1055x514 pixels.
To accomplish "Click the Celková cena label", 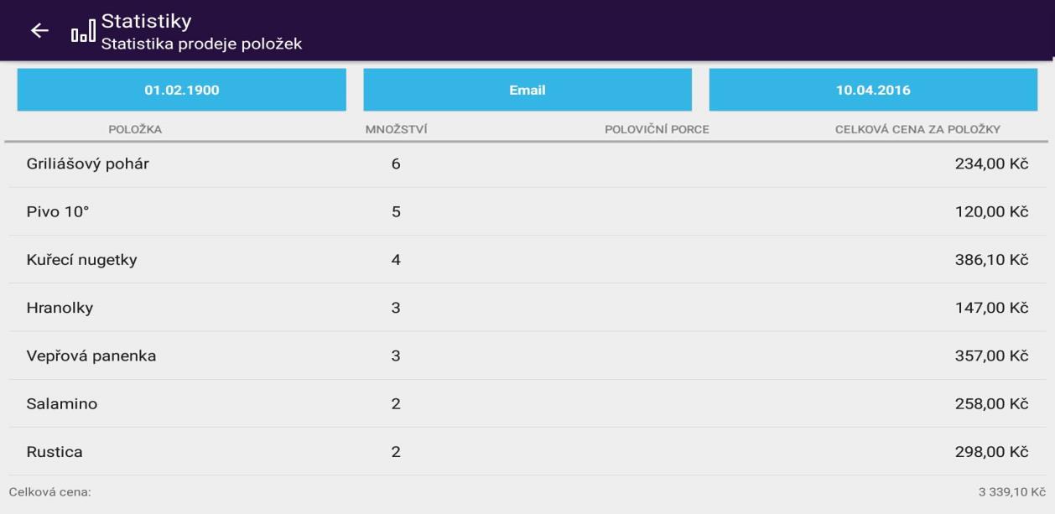I will point(50,492).
